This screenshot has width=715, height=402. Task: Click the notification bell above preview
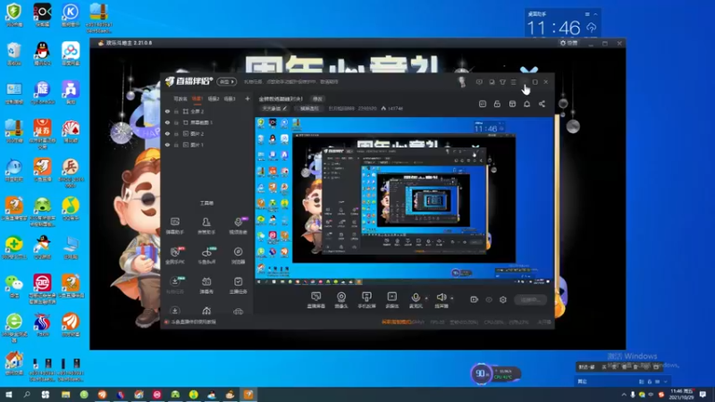point(526,104)
